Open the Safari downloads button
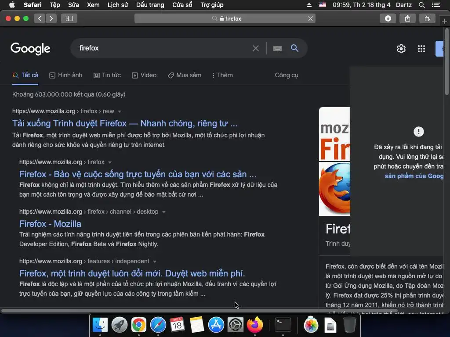The width and height of the screenshot is (450, 337). [388, 18]
